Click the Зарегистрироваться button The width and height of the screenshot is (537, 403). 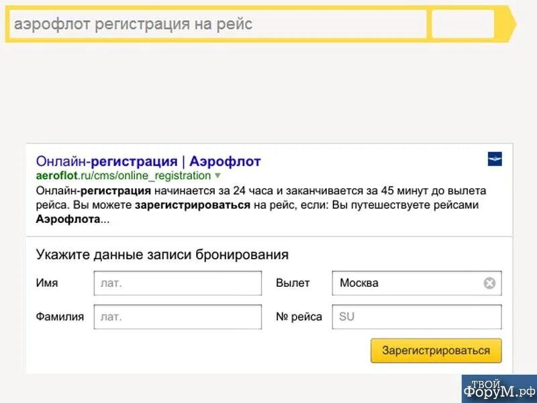436,351
